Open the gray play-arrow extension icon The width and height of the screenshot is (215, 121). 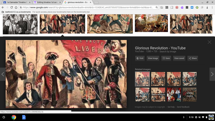172,7
